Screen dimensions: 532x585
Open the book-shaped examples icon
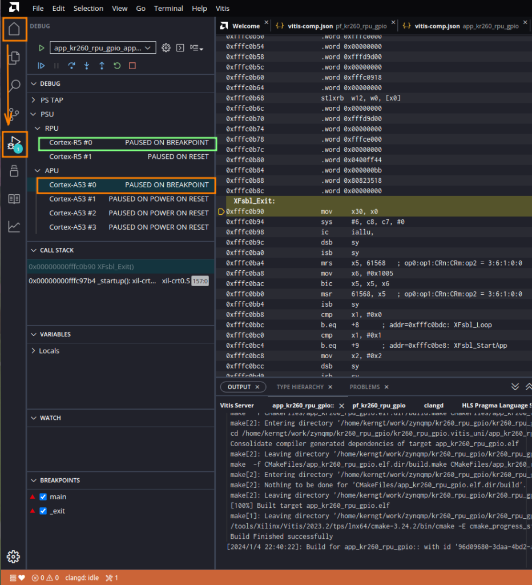coord(14,199)
